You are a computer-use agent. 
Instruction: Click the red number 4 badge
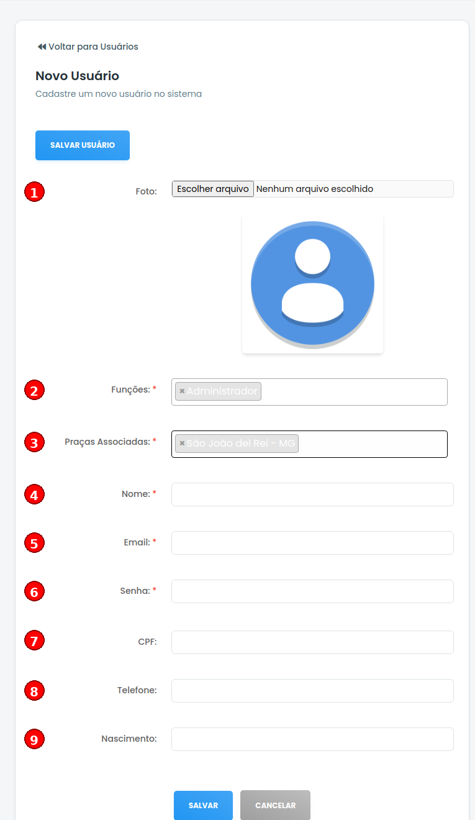coord(34,495)
